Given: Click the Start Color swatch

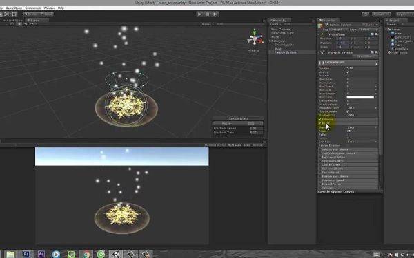Looking at the screenshot, I should [x=360, y=97].
